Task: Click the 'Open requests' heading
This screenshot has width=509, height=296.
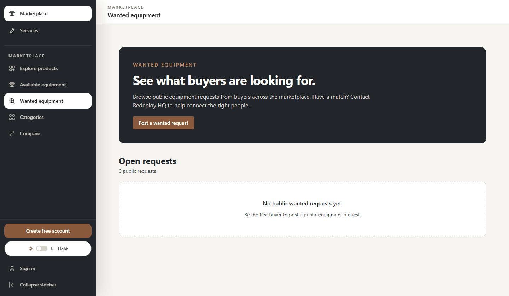Action: point(147,161)
